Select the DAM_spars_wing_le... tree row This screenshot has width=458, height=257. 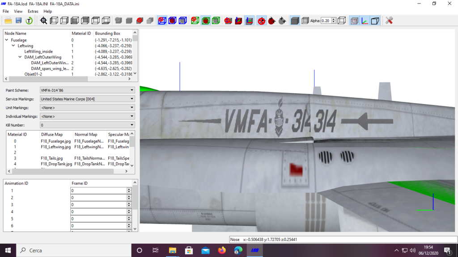coord(50,68)
